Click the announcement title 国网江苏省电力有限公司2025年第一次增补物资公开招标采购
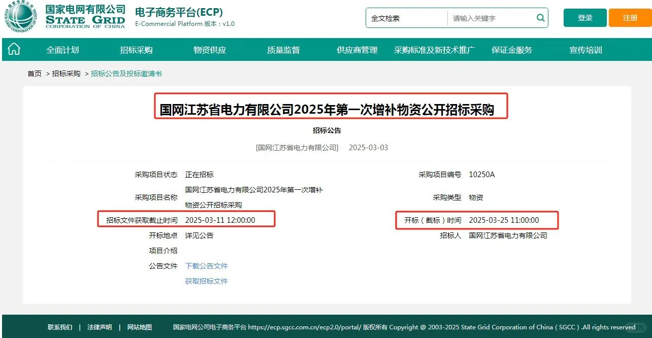The width and height of the screenshot is (652, 338). 327,110
